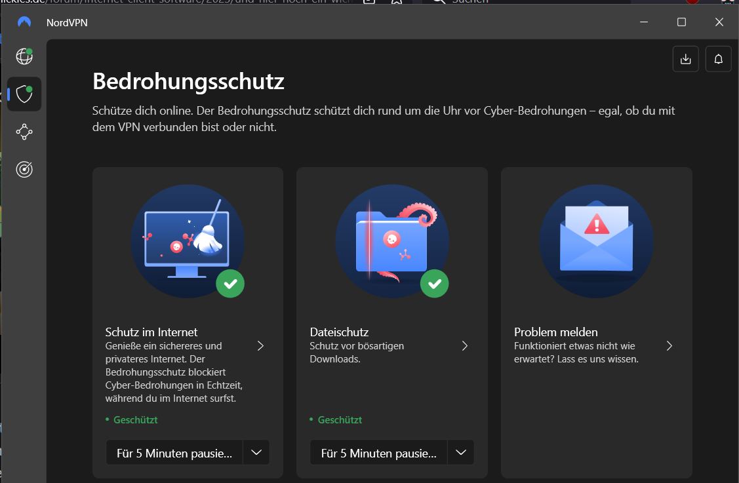Image resolution: width=739 pixels, height=483 pixels.
Task: Open Schutz im Internet details chevron
Action: pos(260,346)
